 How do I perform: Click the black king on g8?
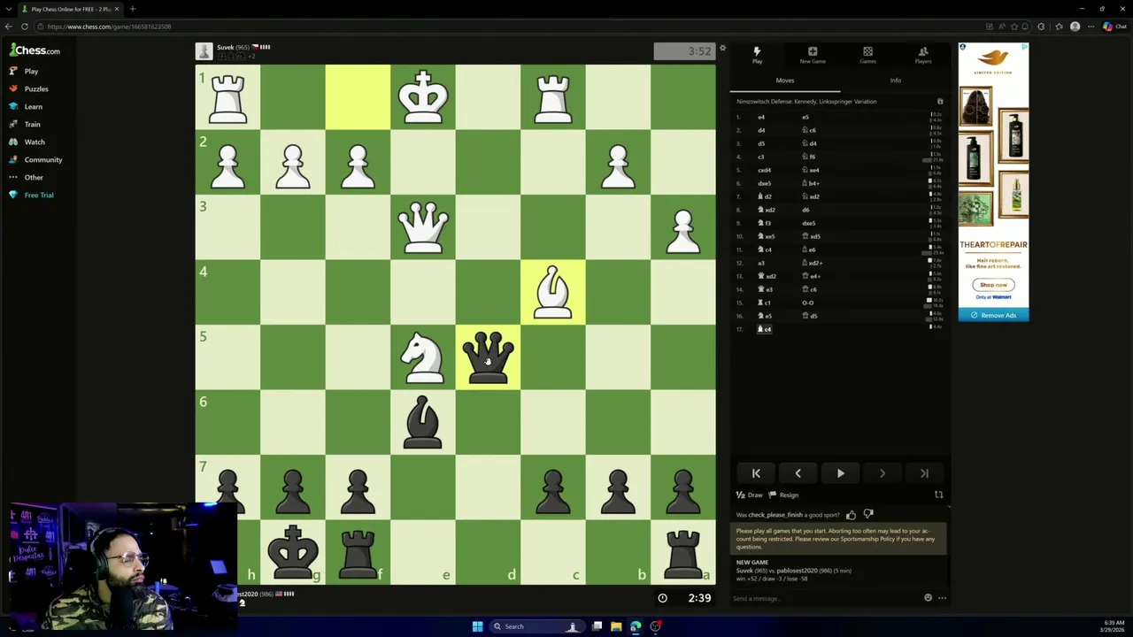pos(293,552)
